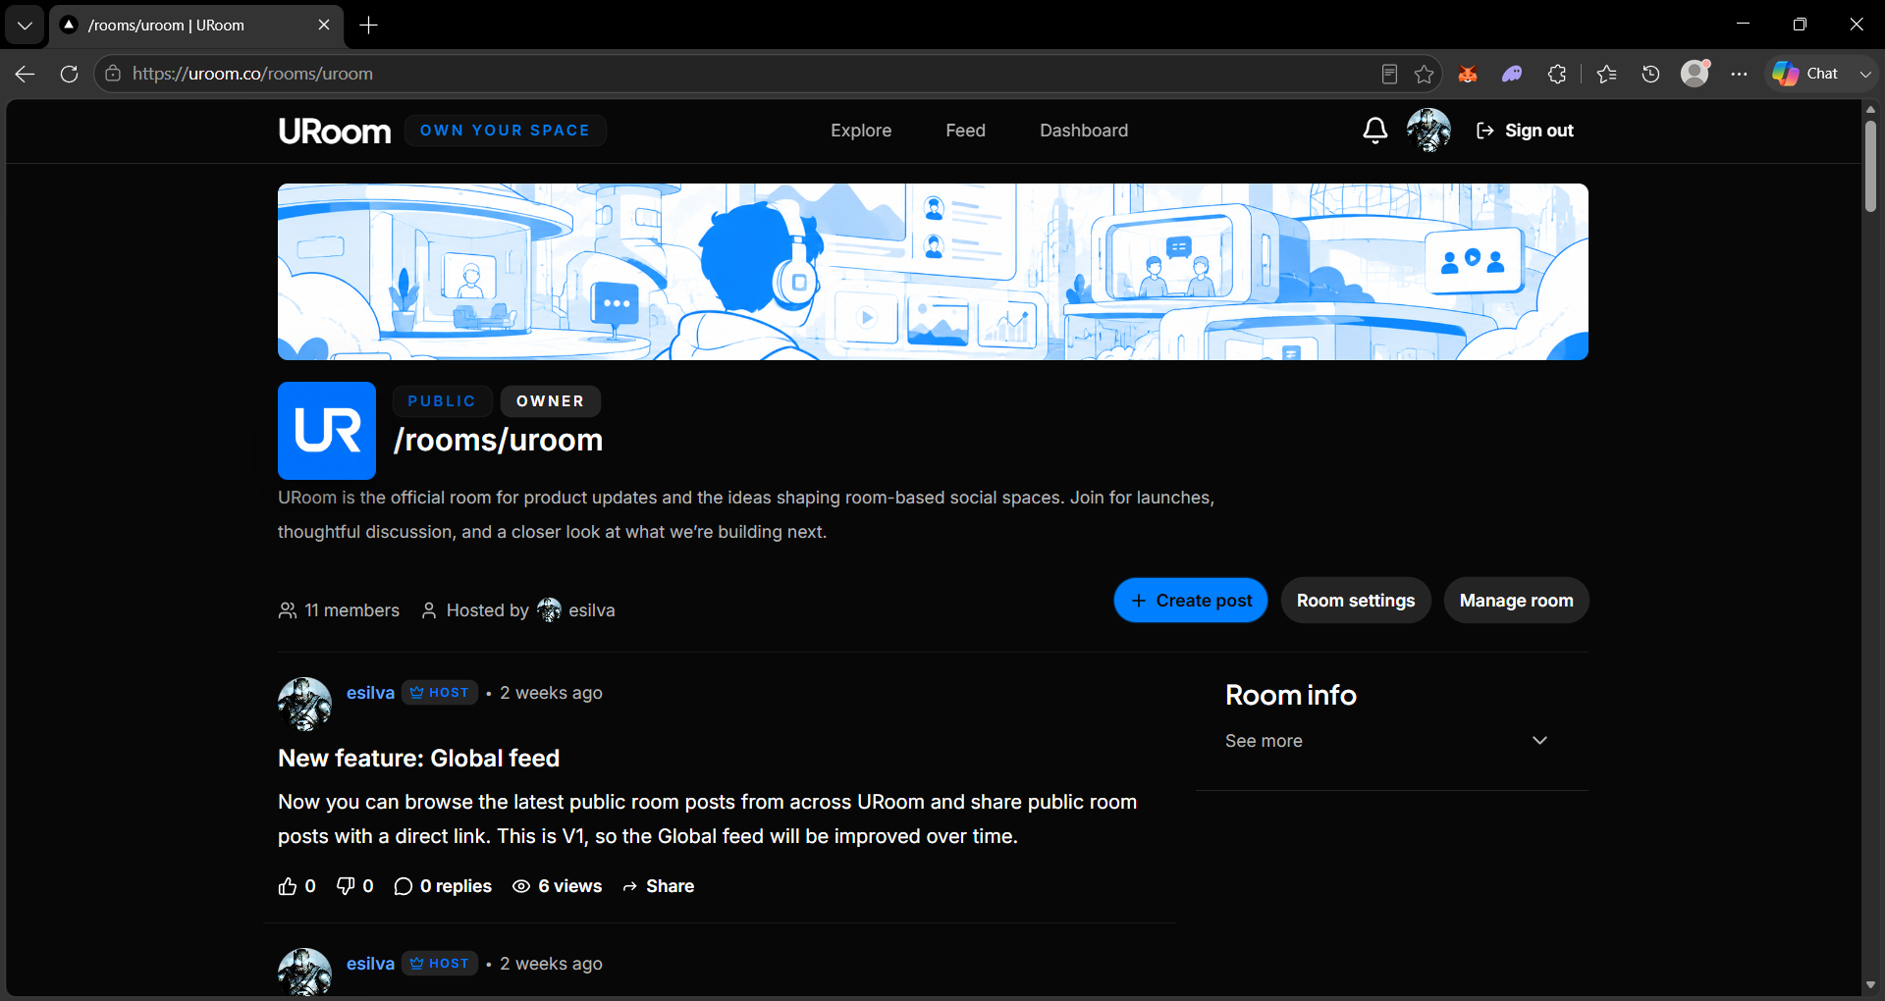
Task: Click the address bar URL
Action: [x=252, y=74]
